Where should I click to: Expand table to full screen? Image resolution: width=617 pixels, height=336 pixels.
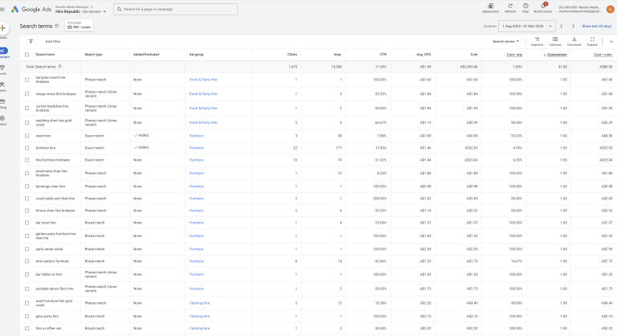click(x=592, y=41)
